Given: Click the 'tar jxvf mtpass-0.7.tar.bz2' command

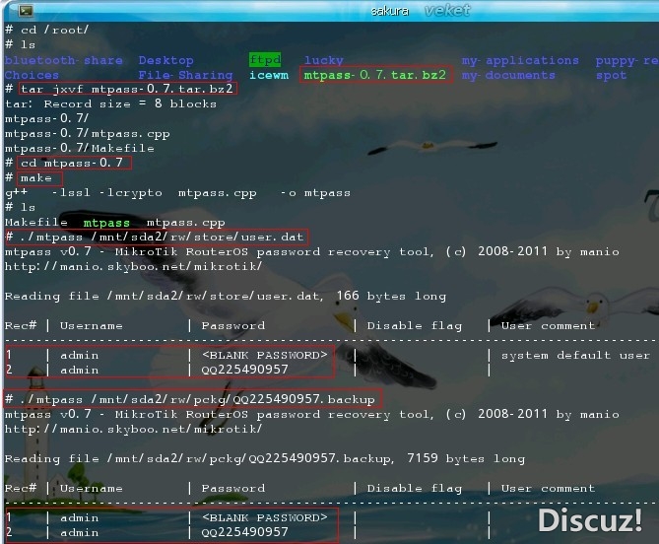Looking at the screenshot, I should (127, 89).
